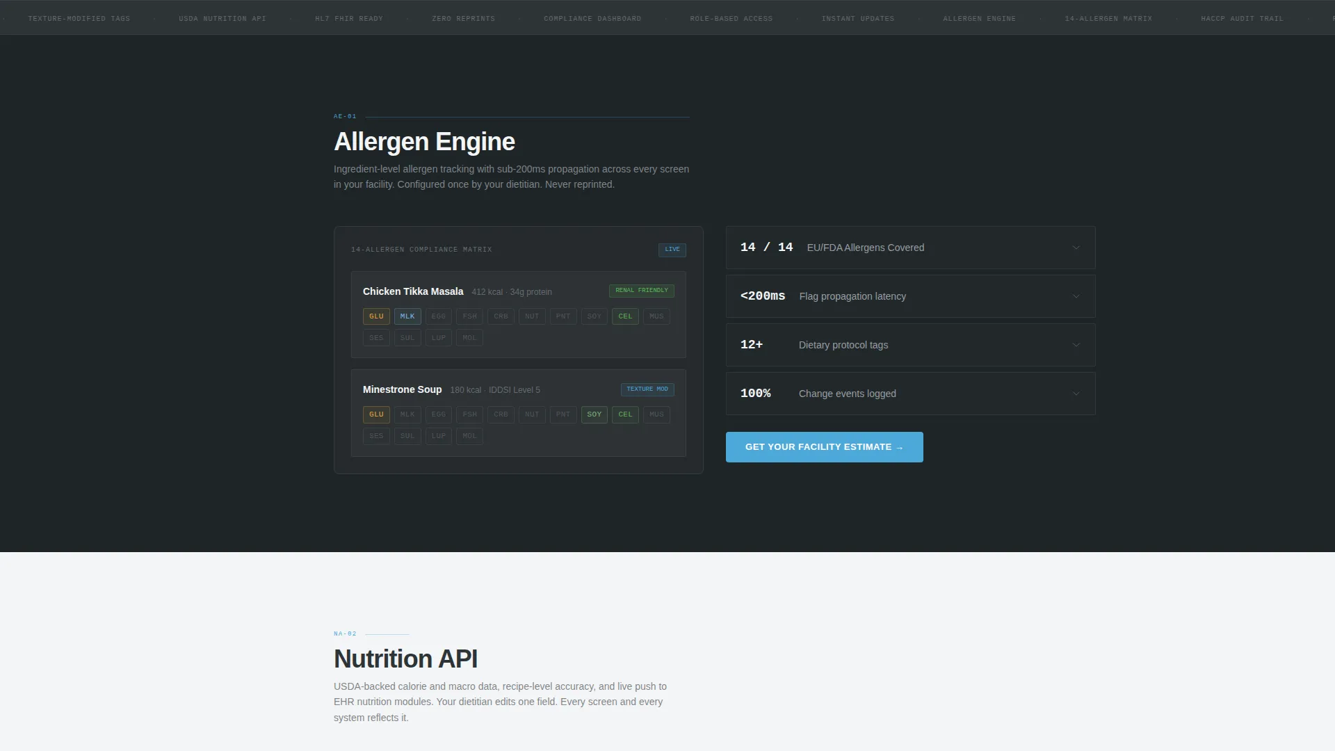Click Compliance Dashboard in the top ticker
1335x751 pixels.
592,19
